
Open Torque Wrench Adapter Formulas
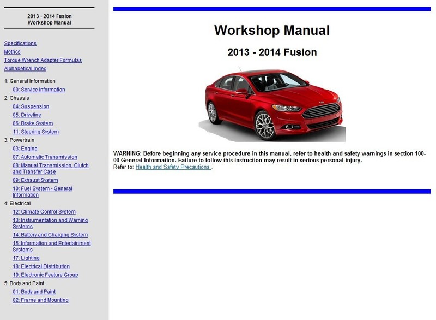pyautogui.click(x=43, y=60)
